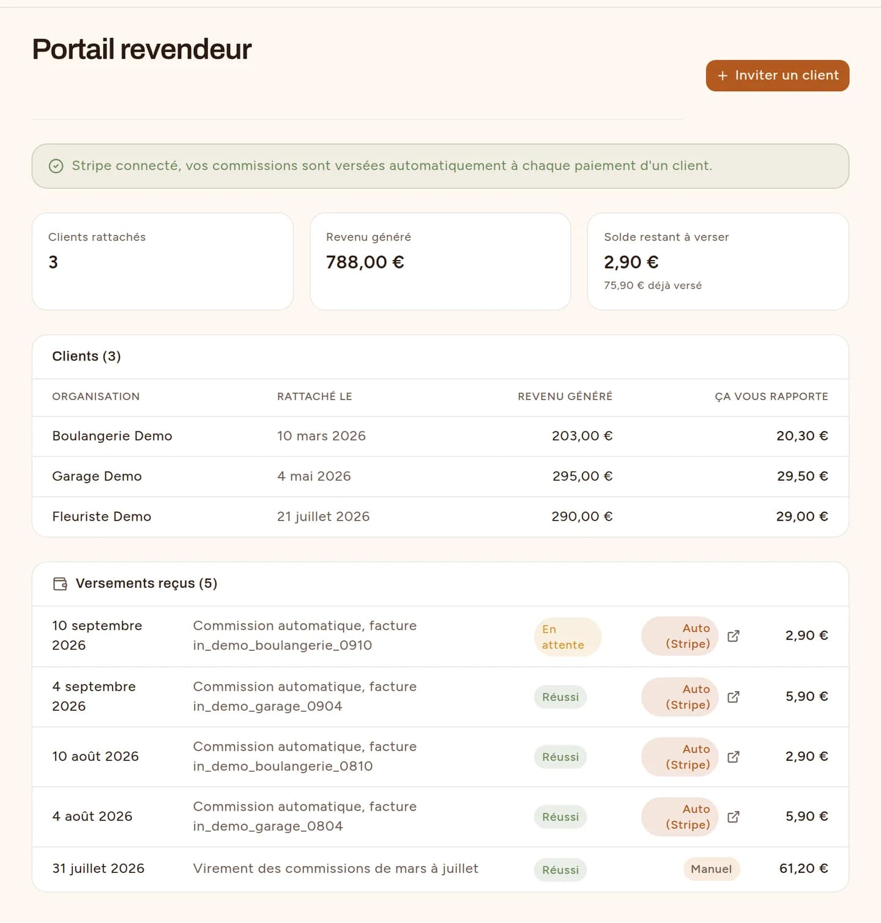
Task: Select the Fleuriste Demo organisation
Action: (x=102, y=517)
